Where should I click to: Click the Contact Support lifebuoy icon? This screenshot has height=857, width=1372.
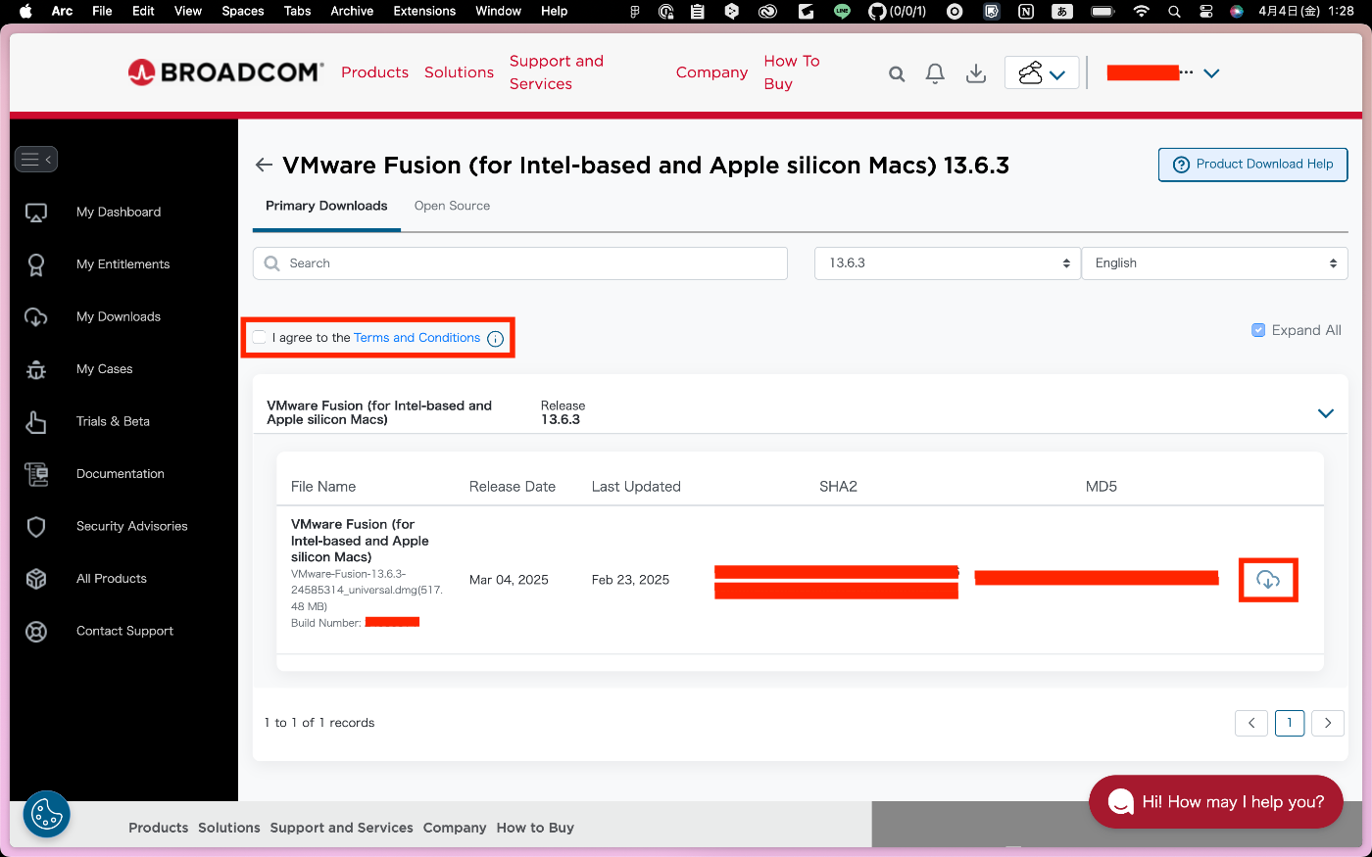[36, 632]
